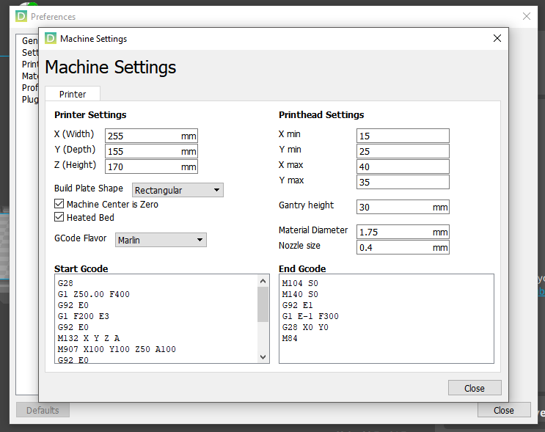Image resolution: width=545 pixels, height=432 pixels.
Task: Click 'M132 X Y Z A' line in Start Gcode
Action: click(89, 338)
